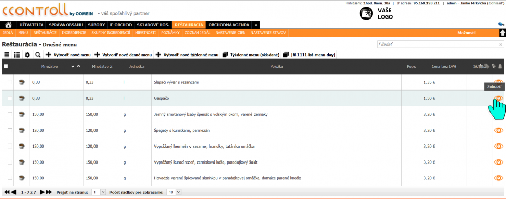506x199 pixels.
Task: Click the VAŠE LOGO round icon
Action: (x=366, y=13)
